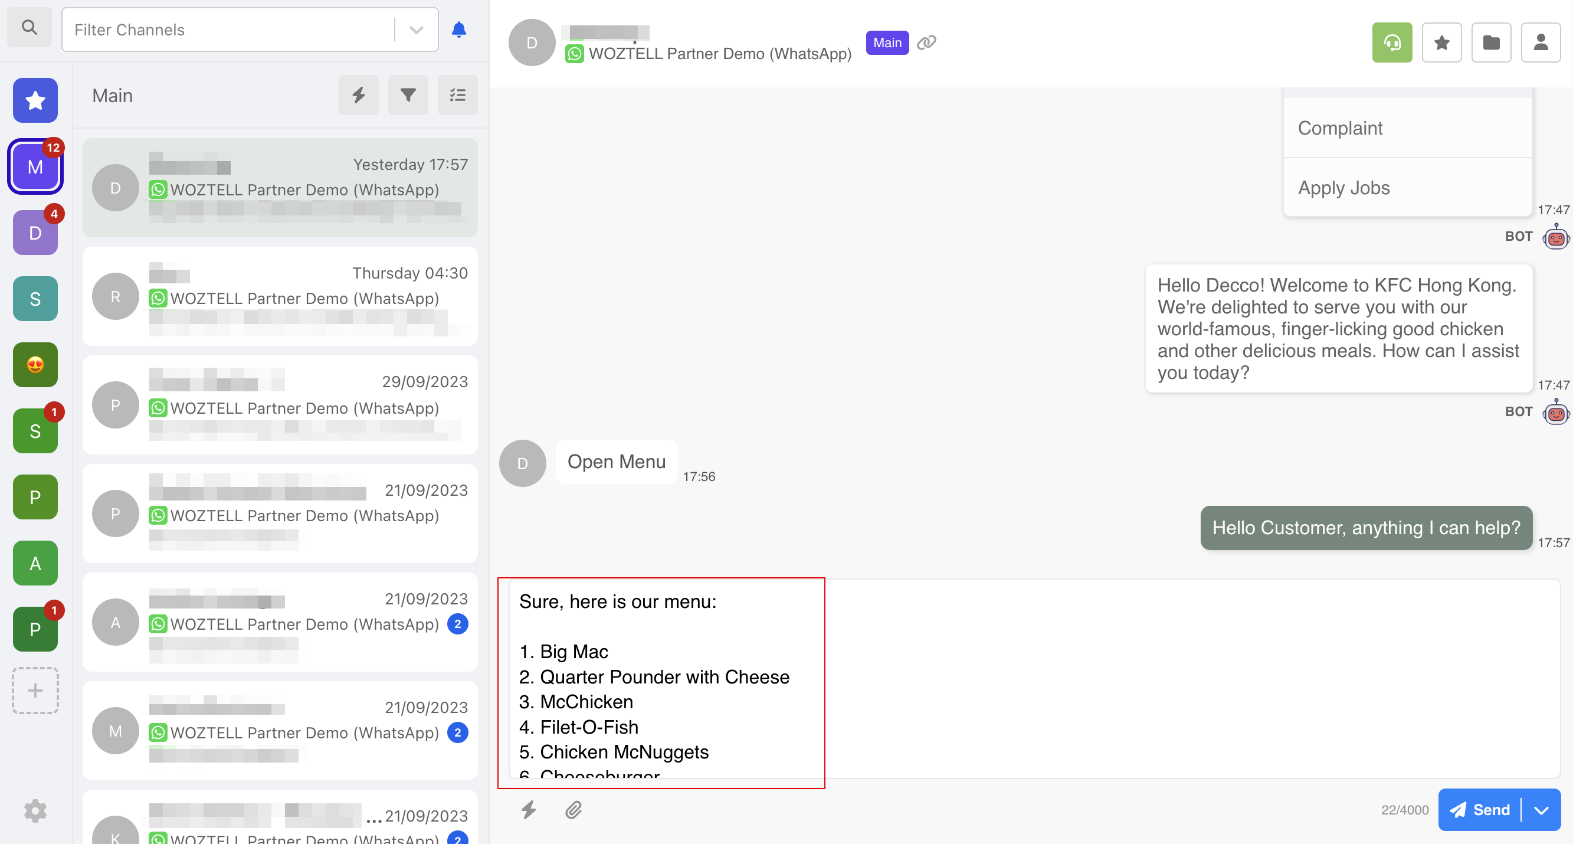
Task: Open the conversation filter funnel
Action: pos(408,95)
